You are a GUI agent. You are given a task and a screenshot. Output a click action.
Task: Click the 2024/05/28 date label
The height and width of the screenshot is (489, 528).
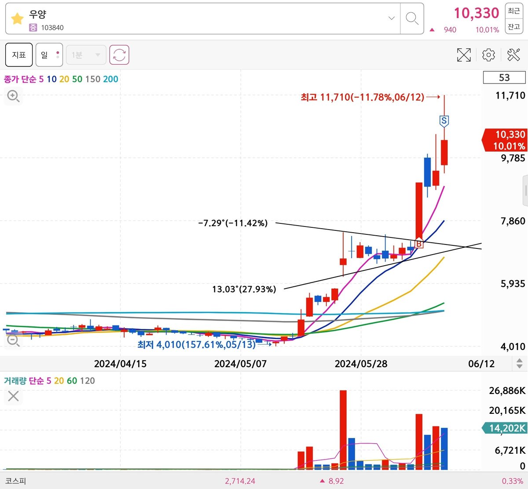(361, 364)
